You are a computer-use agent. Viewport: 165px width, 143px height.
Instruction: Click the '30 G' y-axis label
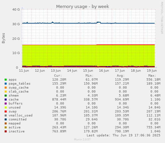(x=16, y=24)
